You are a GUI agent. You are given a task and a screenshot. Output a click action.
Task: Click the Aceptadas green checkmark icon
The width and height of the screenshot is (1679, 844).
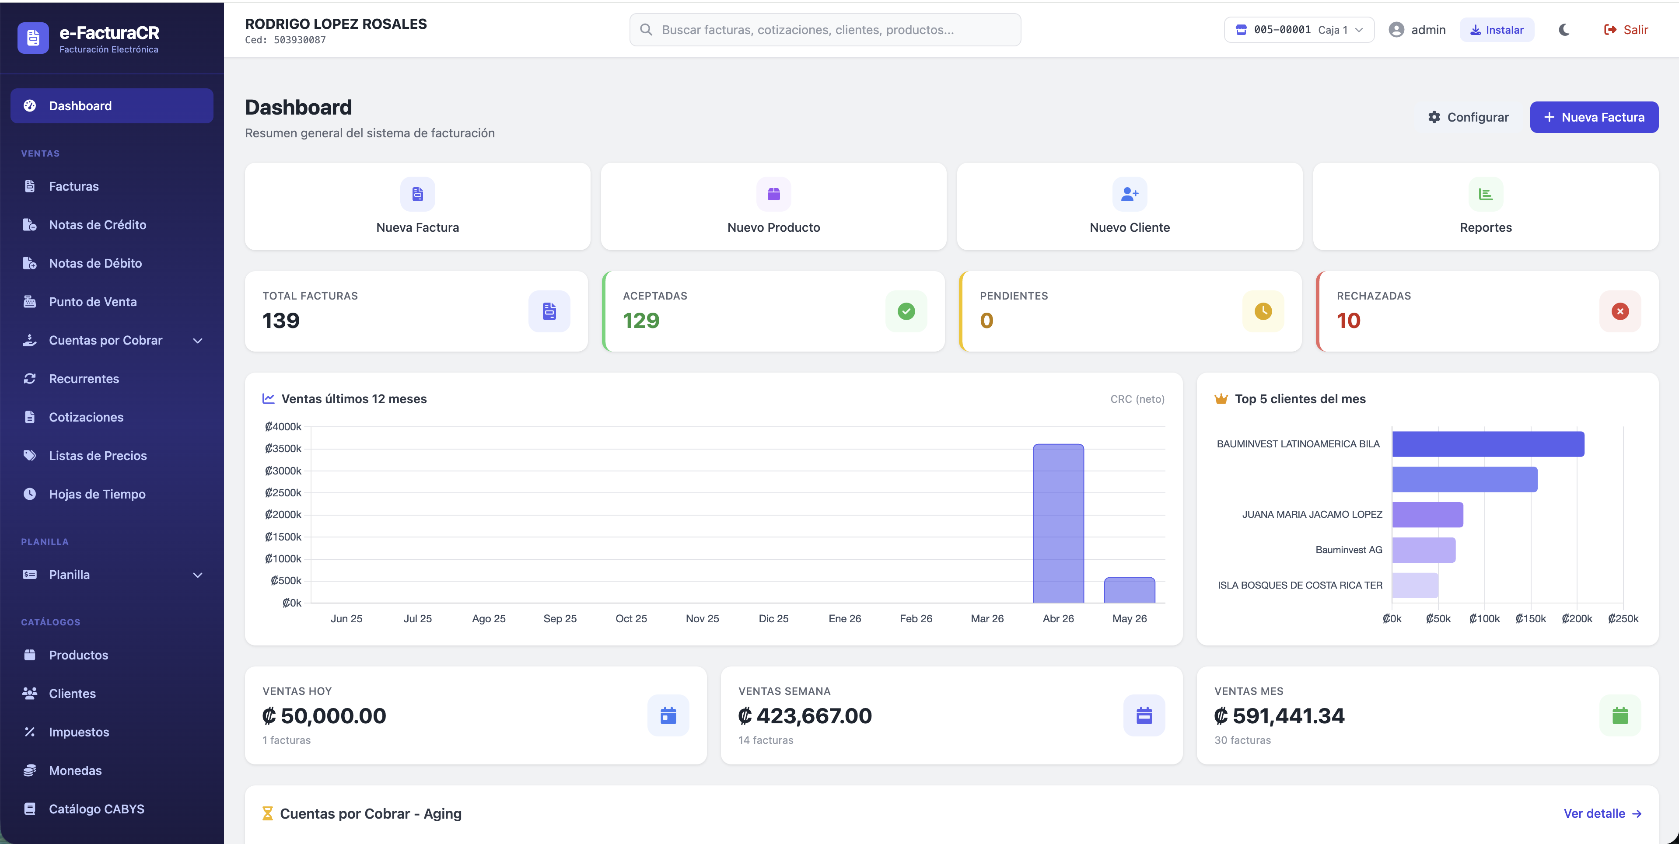click(x=906, y=311)
